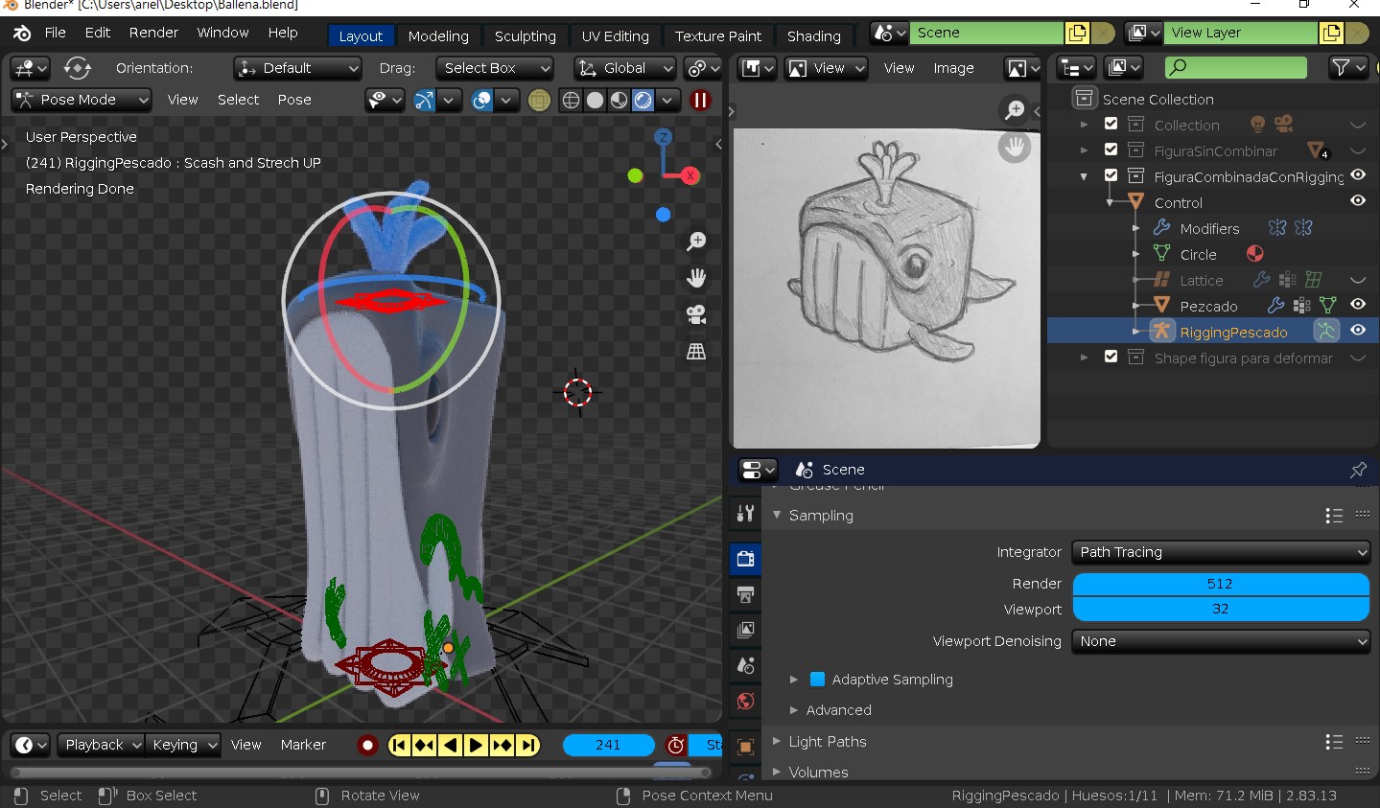Hide RiggingPescado with its eye icon
This screenshot has height=808, width=1380.
tap(1358, 331)
